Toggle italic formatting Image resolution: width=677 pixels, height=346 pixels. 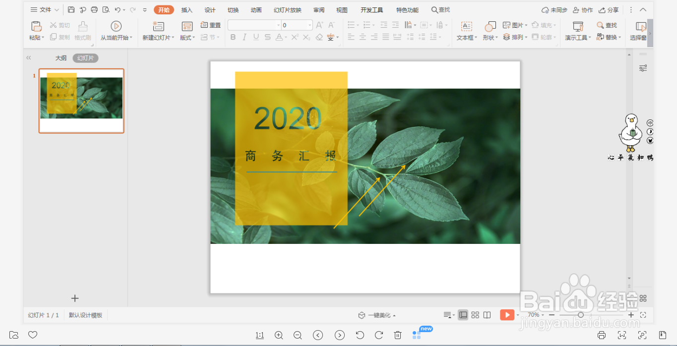(245, 37)
